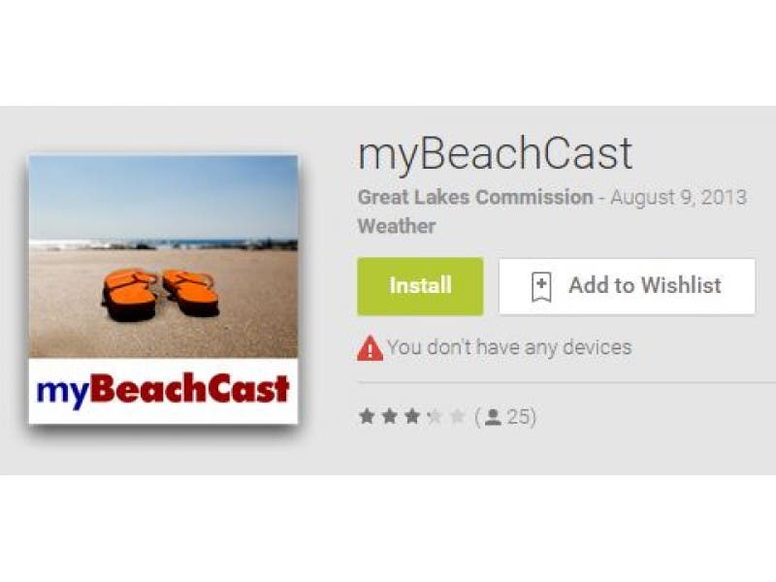This screenshot has height=582, width=776.
Task: Click the green Install button
Action: pos(420,286)
